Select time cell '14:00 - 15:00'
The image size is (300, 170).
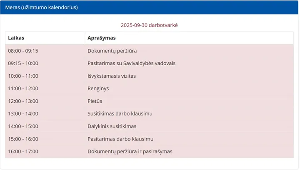23,126
